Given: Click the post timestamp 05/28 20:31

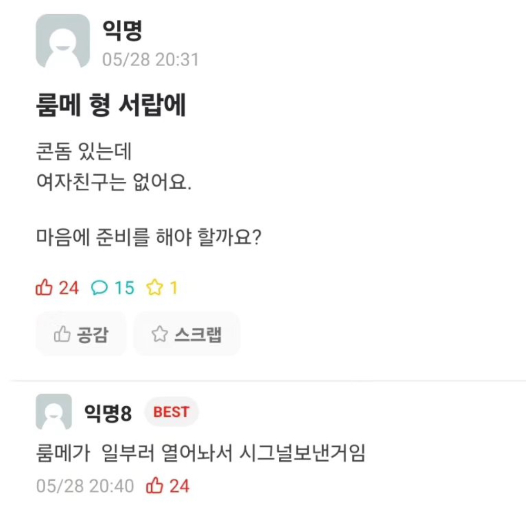Looking at the screenshot, I should click(150, 59).
